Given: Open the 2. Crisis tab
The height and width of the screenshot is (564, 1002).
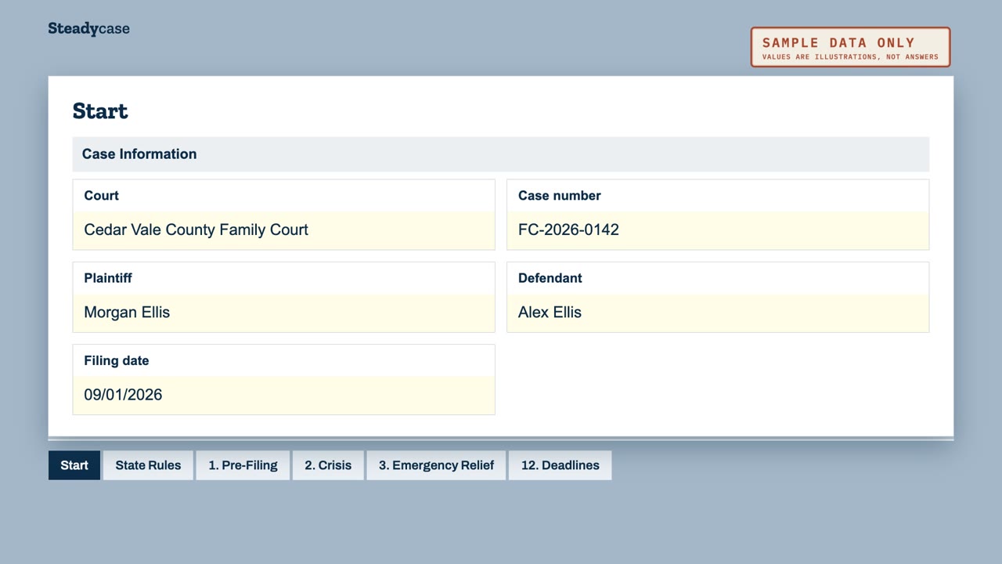Looking at the screenshot, I should (x=328, y=465).
